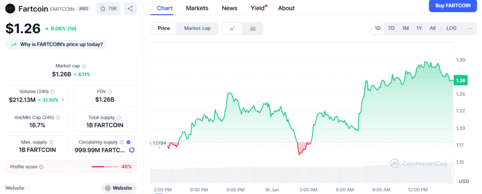Screen dimensions: 482x194
Task: Click the $212.13M volume value
Action: (x=22, y=100)
